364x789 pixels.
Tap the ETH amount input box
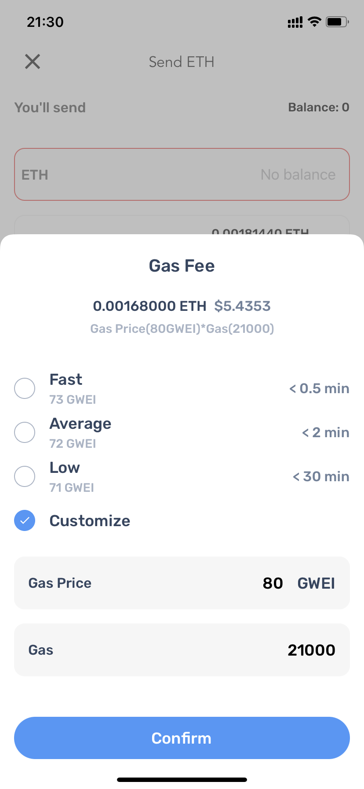[x=182, y=174]
